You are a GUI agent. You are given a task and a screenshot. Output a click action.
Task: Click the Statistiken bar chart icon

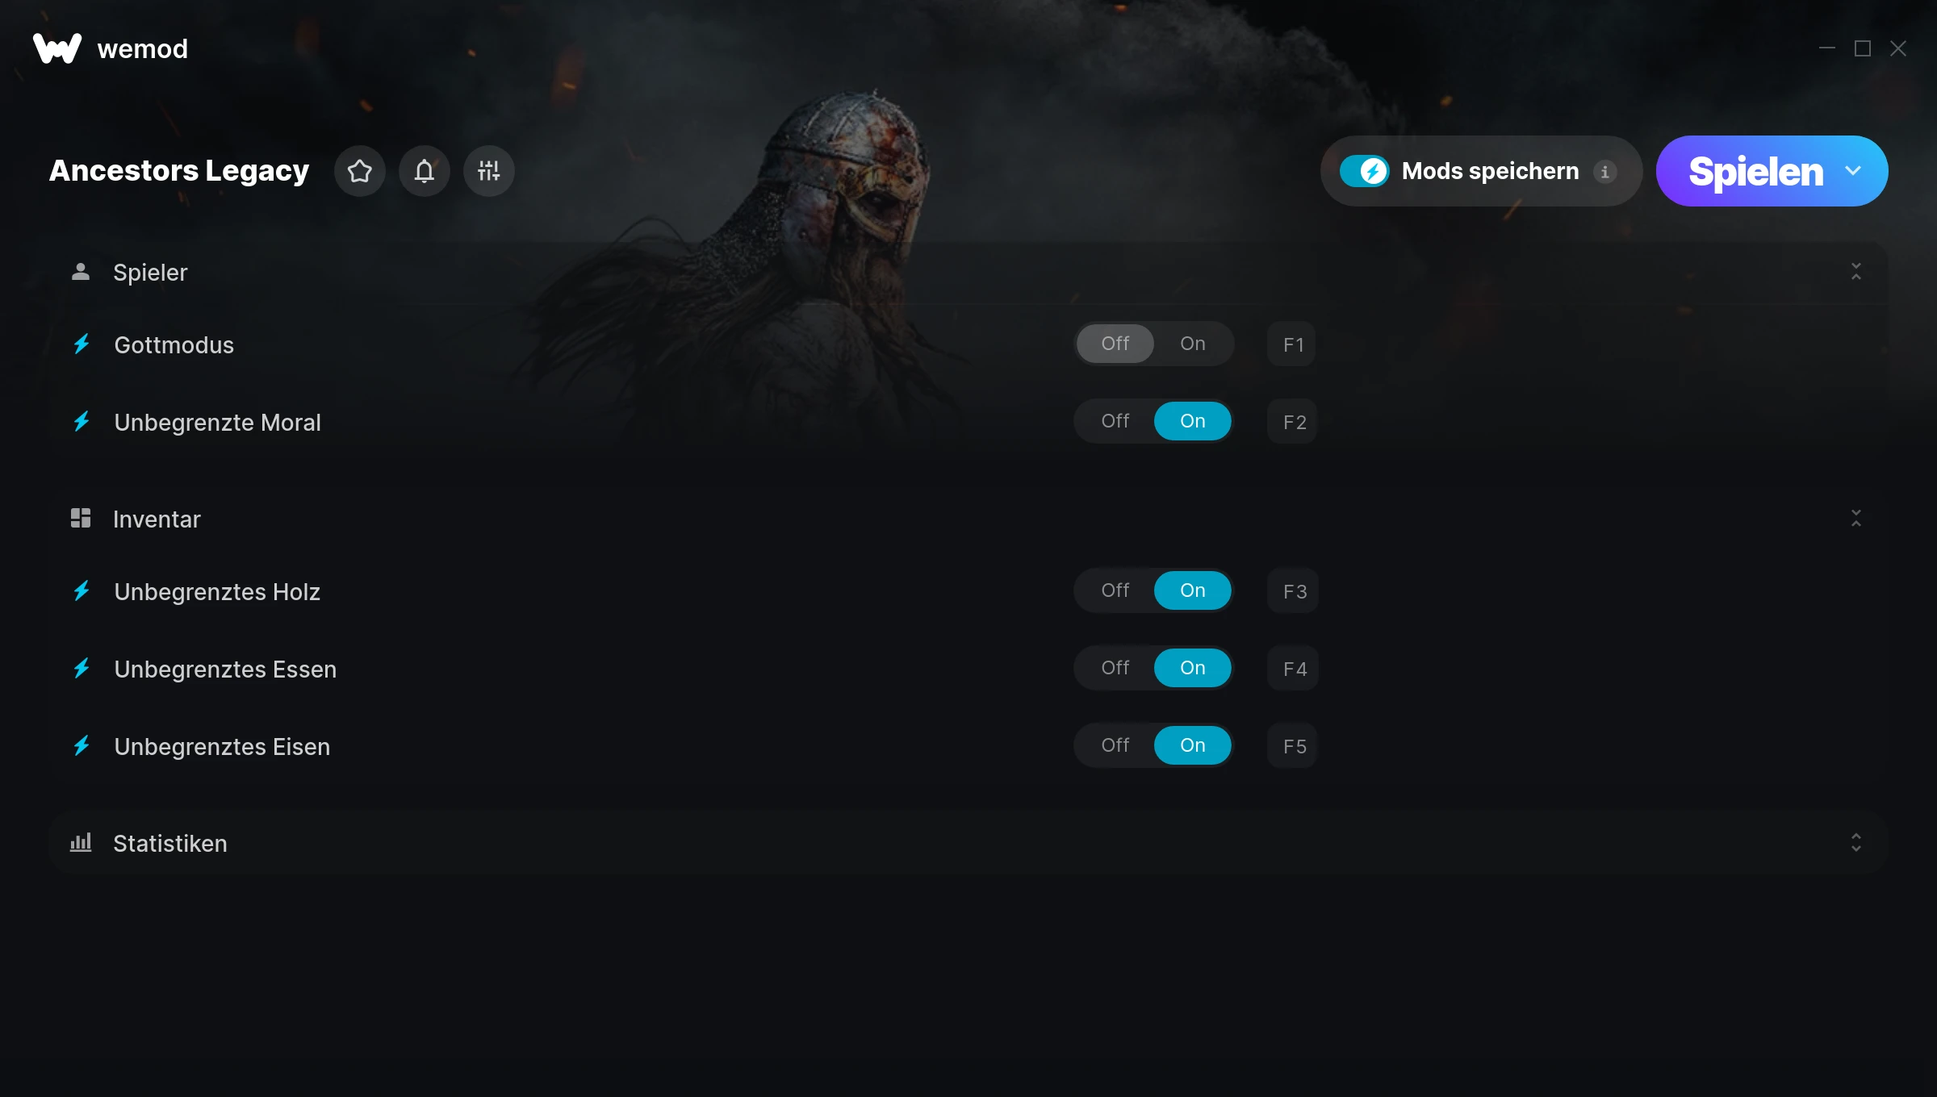point(81,843)
